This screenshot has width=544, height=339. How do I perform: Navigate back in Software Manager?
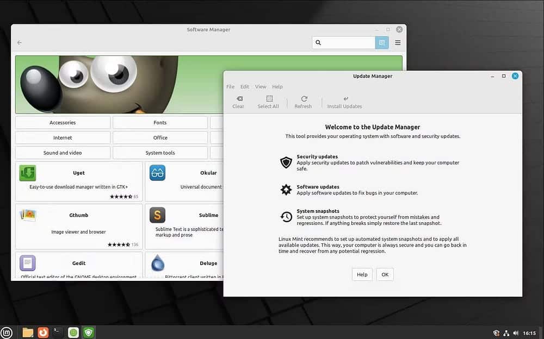19,42
